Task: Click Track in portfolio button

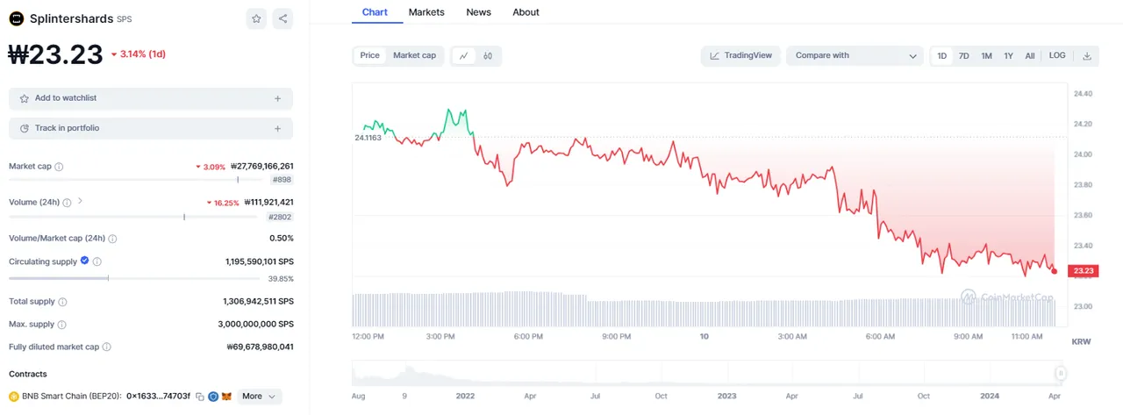Action: tap(151, 128)
